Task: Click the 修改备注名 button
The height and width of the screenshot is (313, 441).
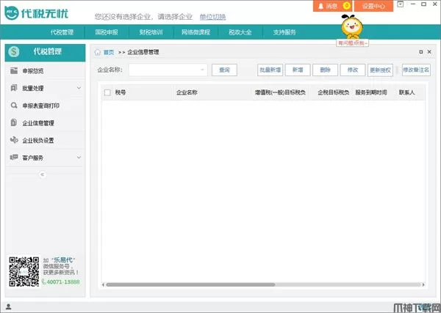Action: 416,70
